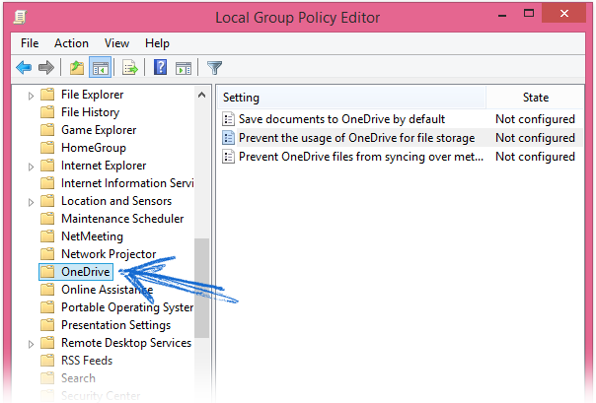Image resolution: width=596 pixels, height=403 pixels.
Task: Close the Local Group Policy Editor window
Action: tap(564, 14)
